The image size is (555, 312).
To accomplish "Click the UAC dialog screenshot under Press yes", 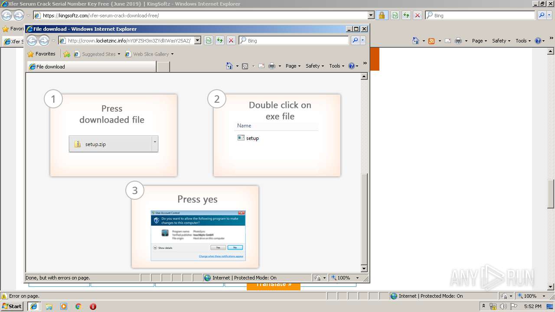I will pos(198,236).
